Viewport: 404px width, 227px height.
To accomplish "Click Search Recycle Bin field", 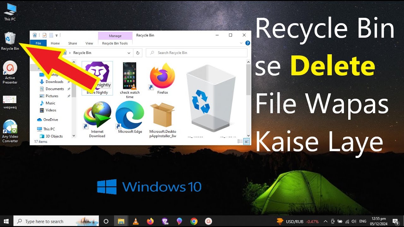I will (x=197, y=53).
